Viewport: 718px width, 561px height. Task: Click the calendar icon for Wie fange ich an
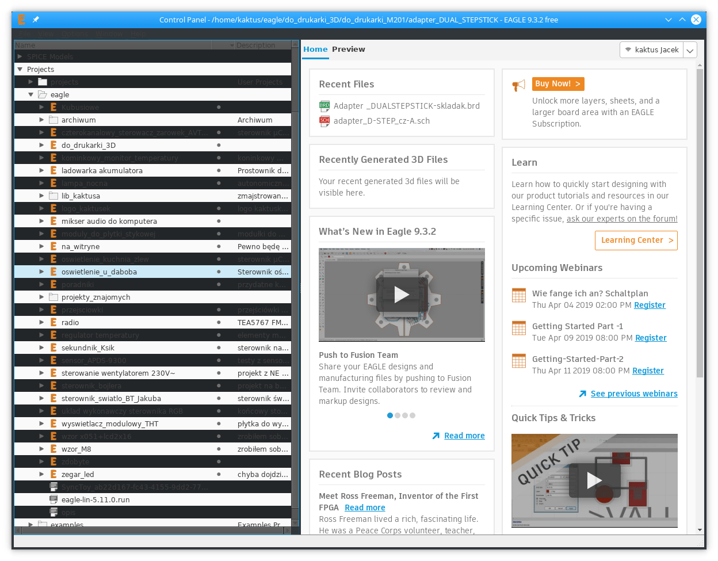point(519,295)
